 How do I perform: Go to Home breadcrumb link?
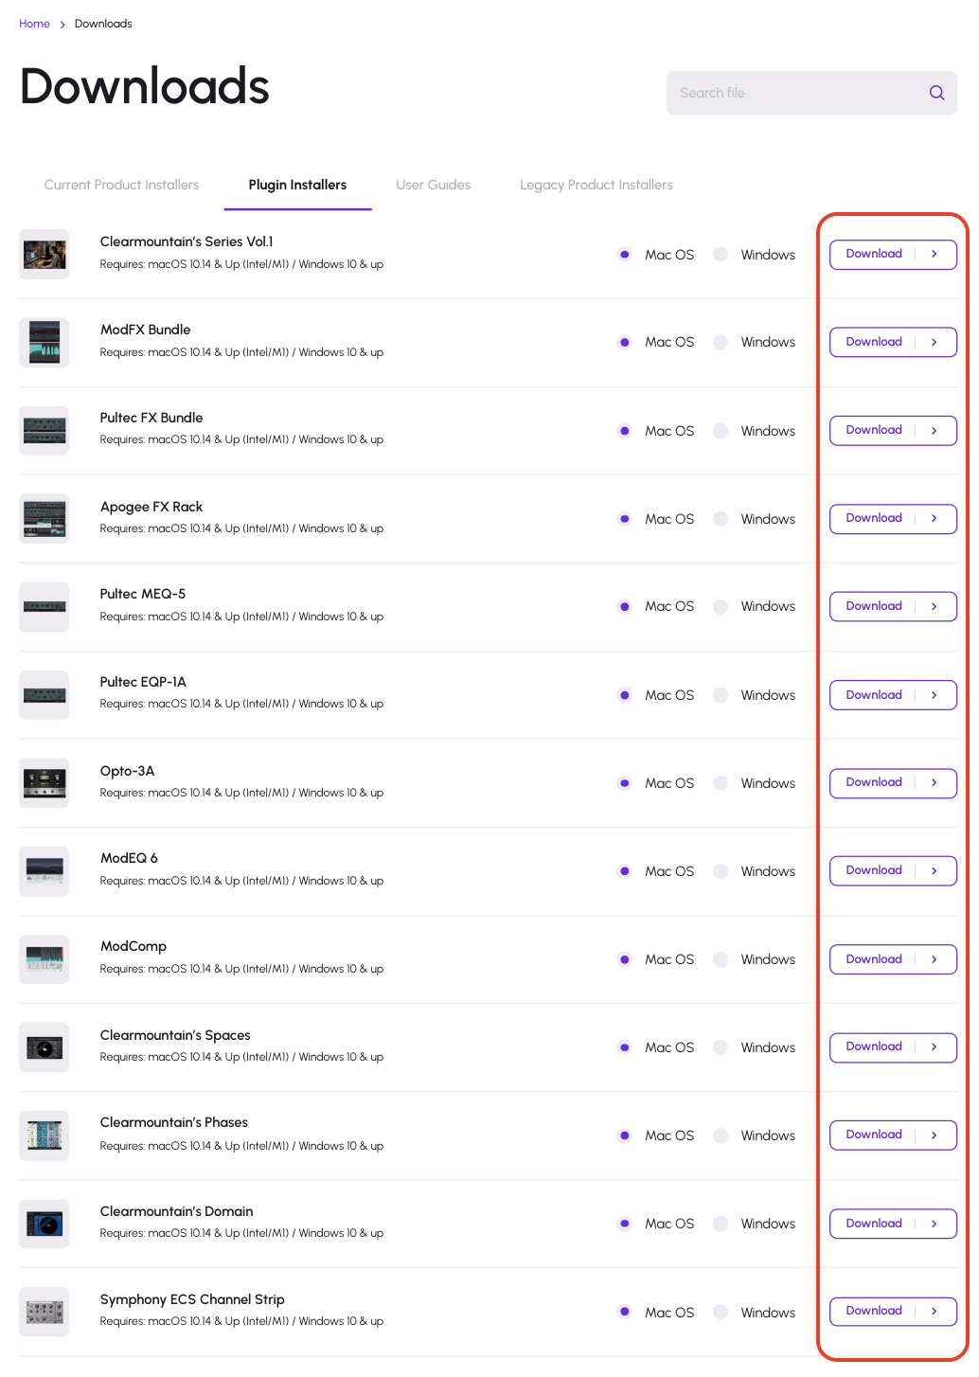point(34,24)
